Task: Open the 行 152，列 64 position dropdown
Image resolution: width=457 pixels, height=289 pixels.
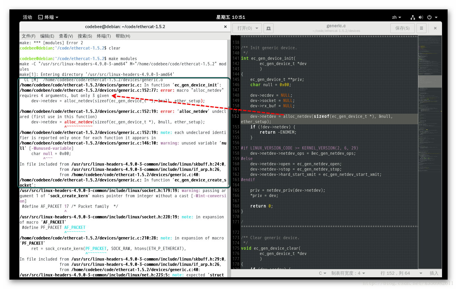Action: [x=401, y=273]
